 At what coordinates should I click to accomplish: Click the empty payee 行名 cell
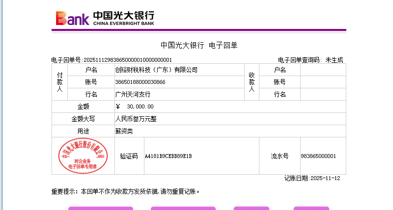323,94
